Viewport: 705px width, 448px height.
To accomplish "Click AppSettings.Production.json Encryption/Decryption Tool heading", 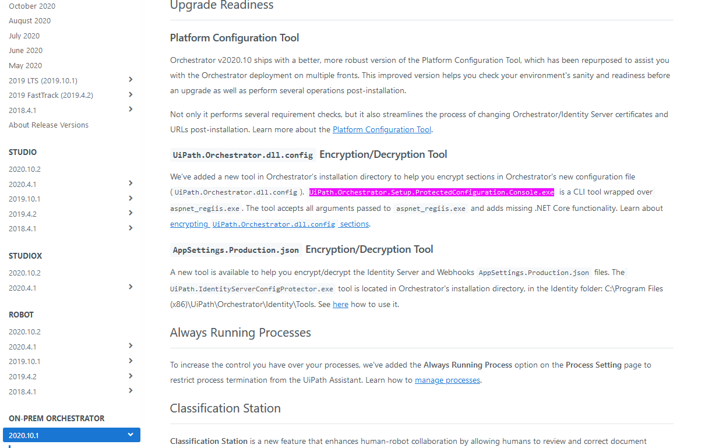I will (x=302, y=249).
